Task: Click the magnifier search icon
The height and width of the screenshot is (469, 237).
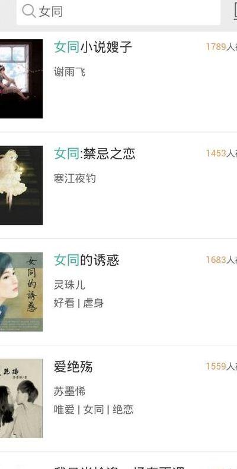Action: (29, 11)
